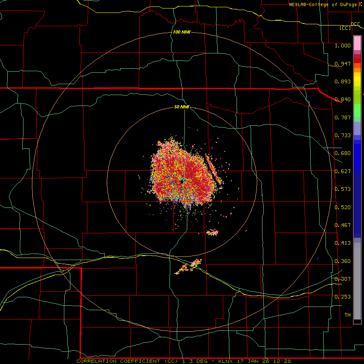
Task: Click the 0.307 scale value
Action: [x=343, y=279]
